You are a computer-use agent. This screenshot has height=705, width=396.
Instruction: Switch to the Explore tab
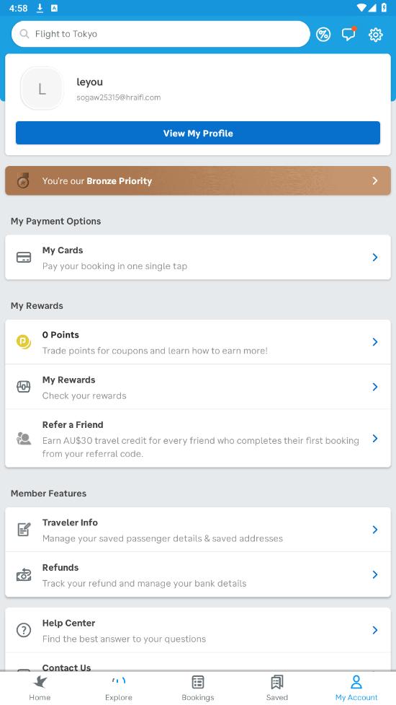pos(119,688)
